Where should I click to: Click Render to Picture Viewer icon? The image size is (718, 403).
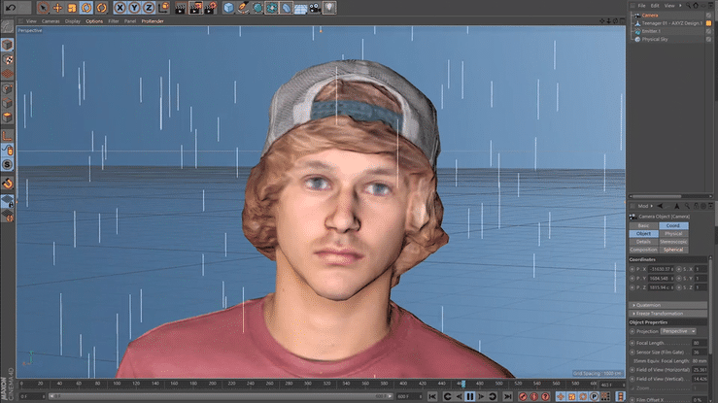(x=195, y=8)
